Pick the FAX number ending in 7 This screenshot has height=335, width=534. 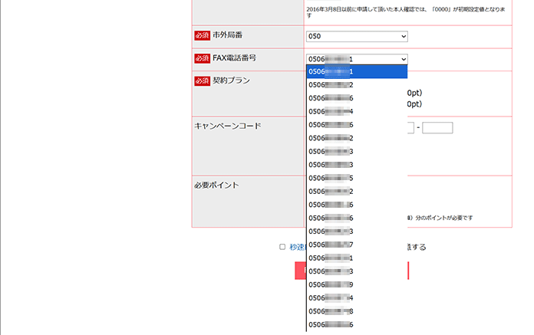point(356,245)
